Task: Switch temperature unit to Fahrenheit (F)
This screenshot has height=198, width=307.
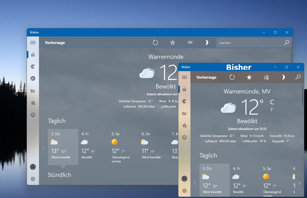Action: (272, 110)
